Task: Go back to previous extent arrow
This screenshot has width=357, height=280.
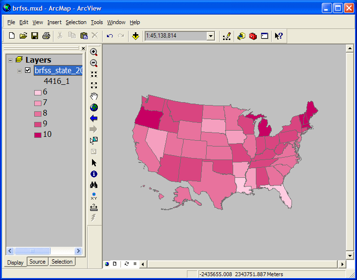Action: point(94,118)
